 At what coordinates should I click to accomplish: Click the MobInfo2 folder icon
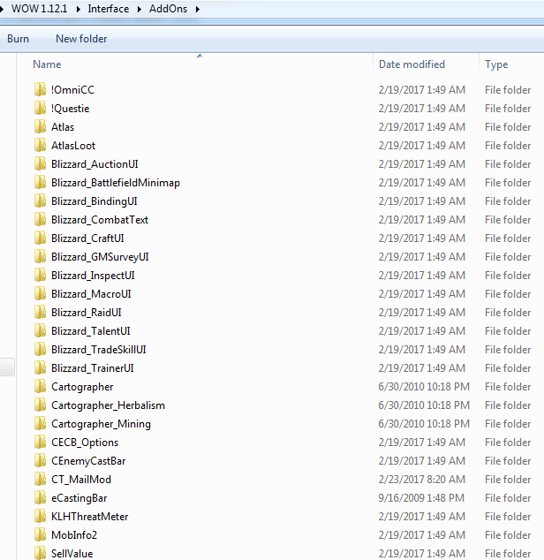[40, 535]
